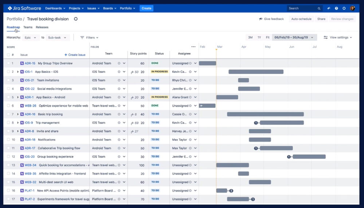Select the App Basics - iOS timeline bar
364x208 pixels.
256,72
